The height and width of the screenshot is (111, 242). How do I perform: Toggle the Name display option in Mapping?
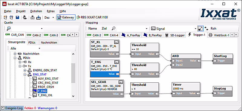[x=93, y=28]
